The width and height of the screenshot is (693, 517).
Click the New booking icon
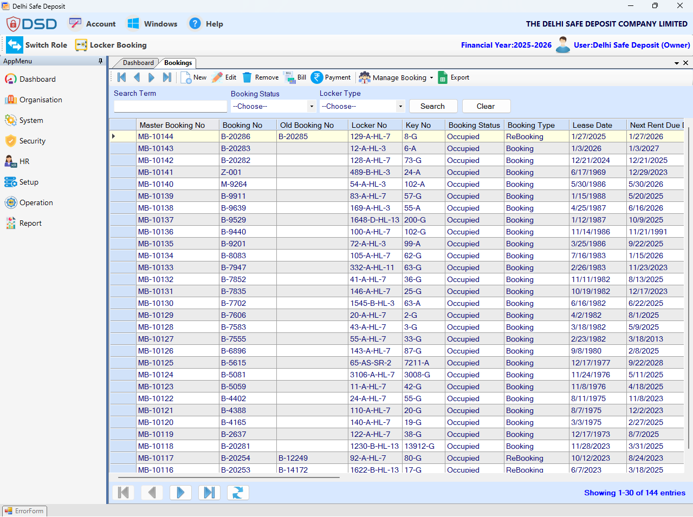(186, 77)
